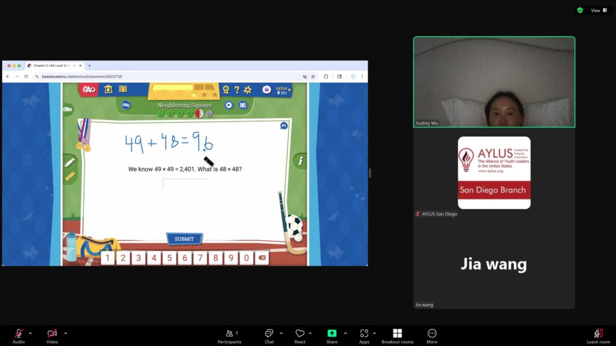The image size is (616, 346).
Task: Click the red Beast Academy logo
Action: [x=89, y=90]
